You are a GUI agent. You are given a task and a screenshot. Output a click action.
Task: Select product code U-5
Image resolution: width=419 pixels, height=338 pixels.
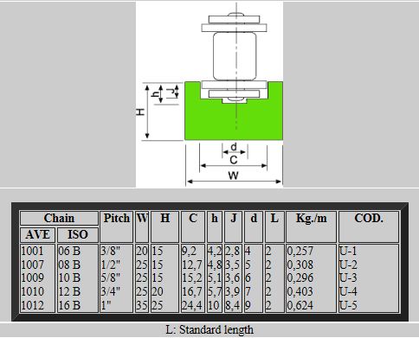click(x=348, y=305)
